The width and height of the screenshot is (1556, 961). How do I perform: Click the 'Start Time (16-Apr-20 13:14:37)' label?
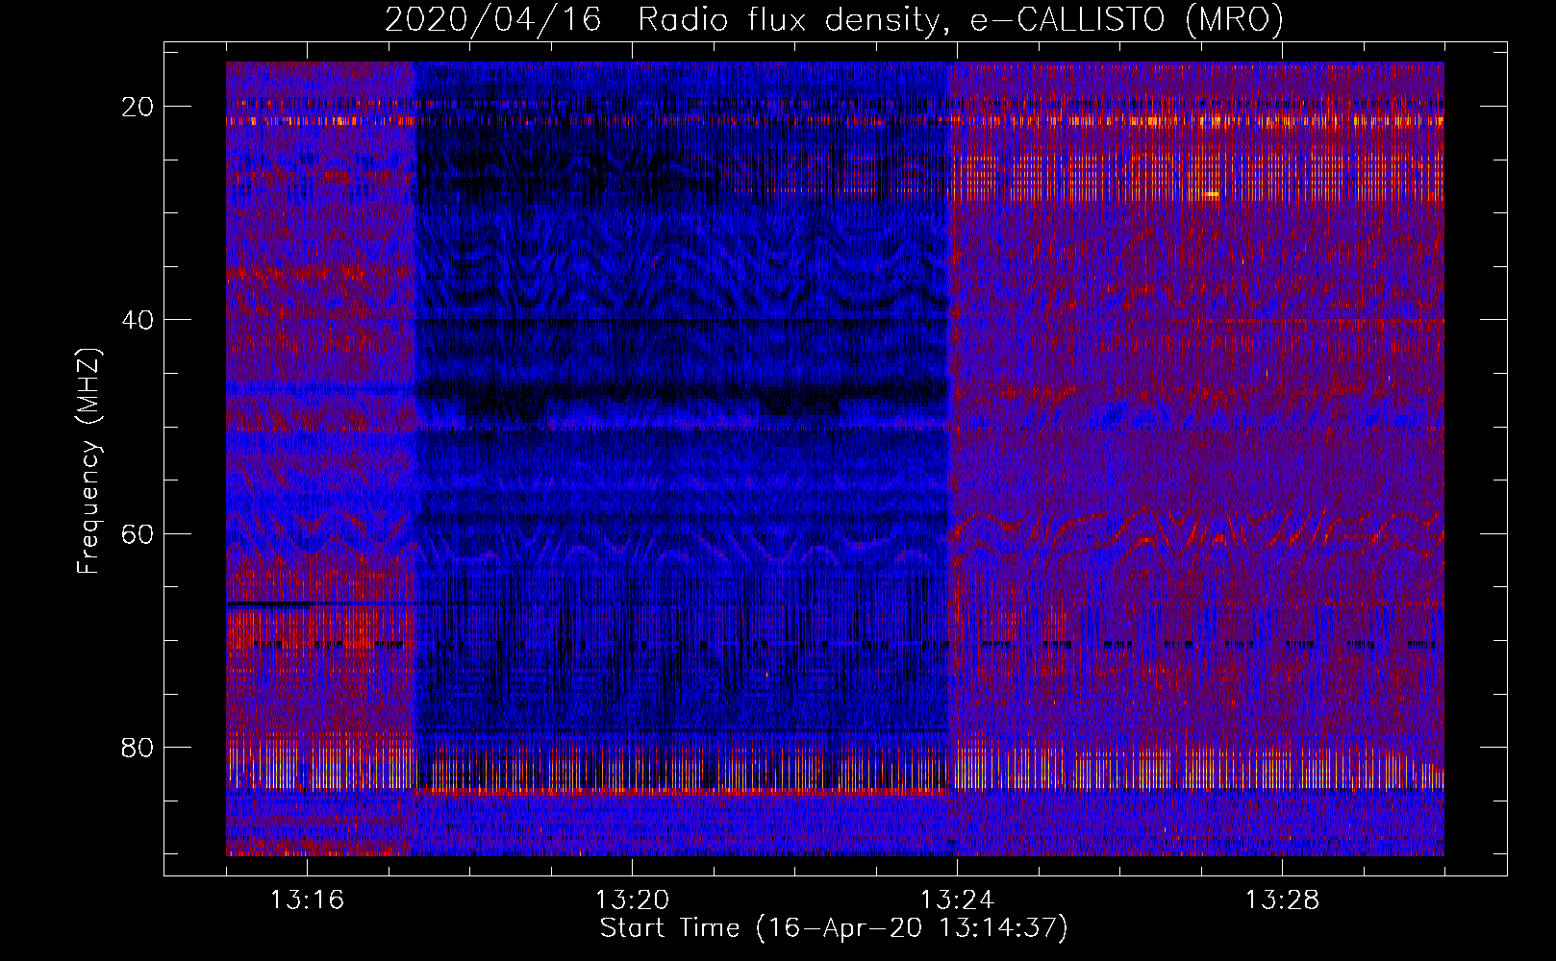(834, 928)
